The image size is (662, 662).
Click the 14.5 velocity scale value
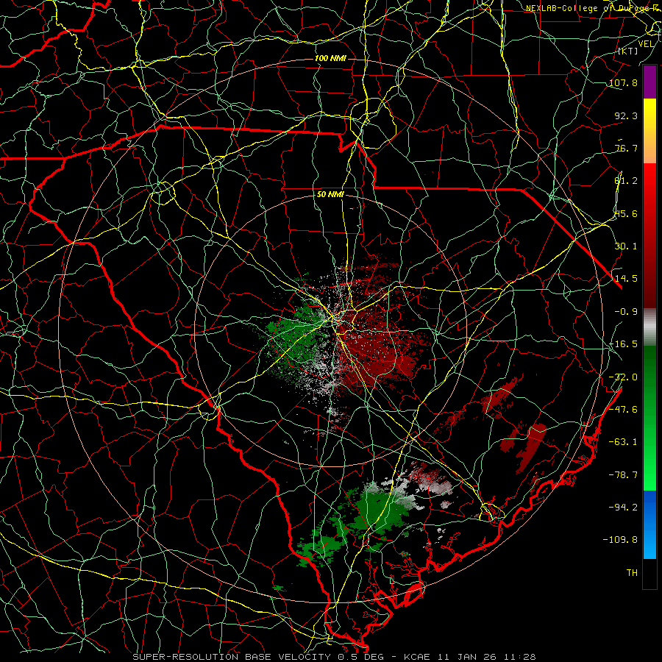[626, 279]
